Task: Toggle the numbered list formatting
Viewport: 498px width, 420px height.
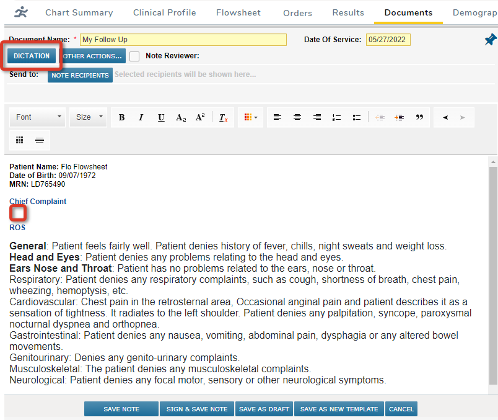Action: pyautogui.click(x=336, y=117)
